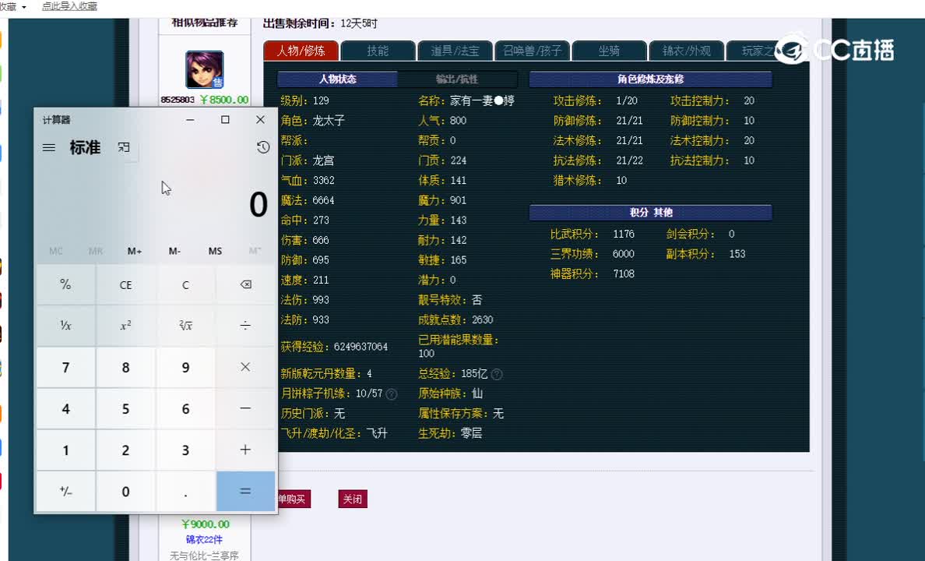Click the MS memory store key
925x561 pixels.
click(x=215, y=251)
